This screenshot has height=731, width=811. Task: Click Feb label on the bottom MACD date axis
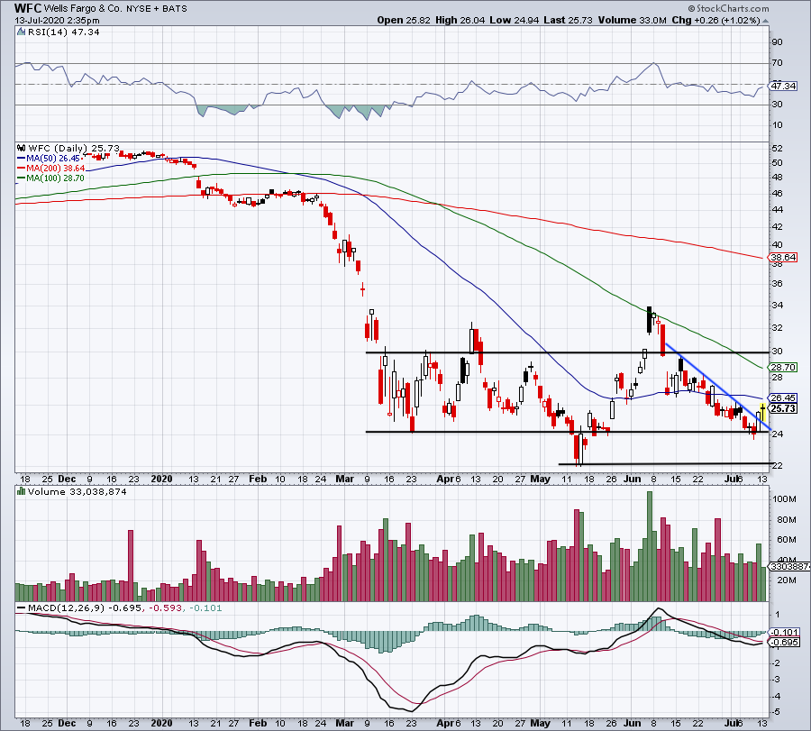(x=258, y=723)
